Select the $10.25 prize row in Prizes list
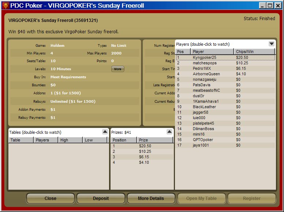The image size is (284, 212). point(142,151)
